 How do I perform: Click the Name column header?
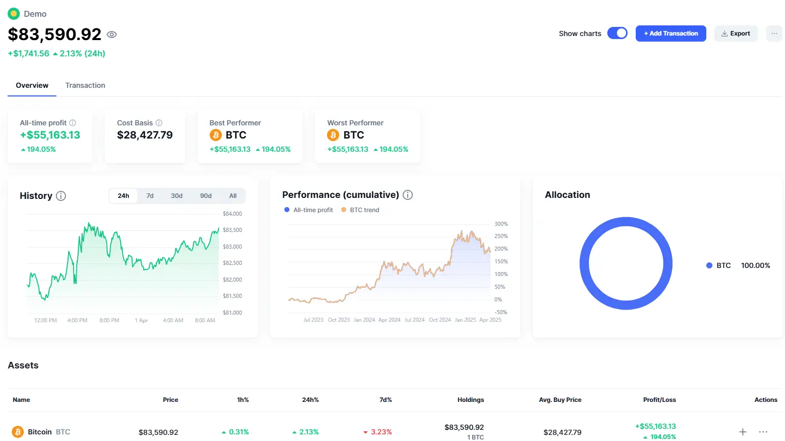coord(21,400)
